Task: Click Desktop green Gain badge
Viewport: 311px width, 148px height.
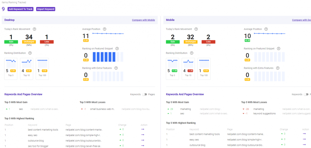Action: (11, 42)
